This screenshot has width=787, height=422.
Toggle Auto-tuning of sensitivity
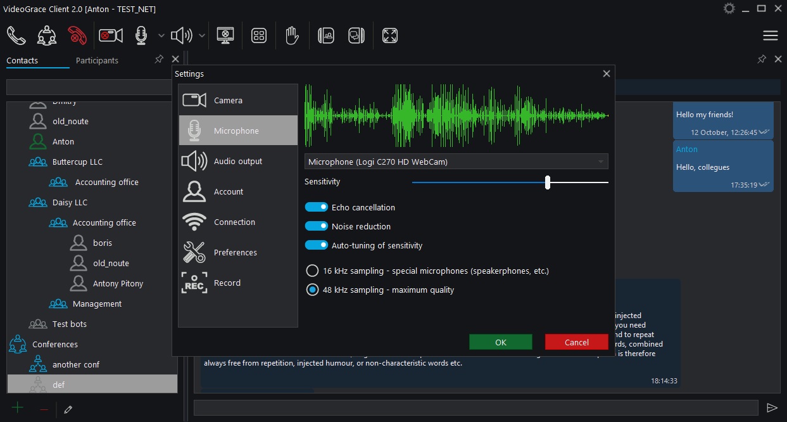click(x=316, y=245)
